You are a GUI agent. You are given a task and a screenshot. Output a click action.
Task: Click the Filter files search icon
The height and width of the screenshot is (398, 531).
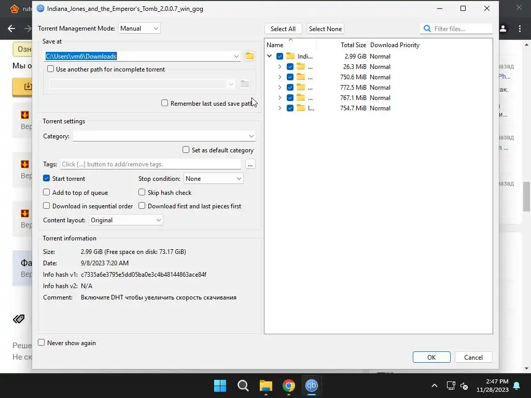click(x=427, y=29)
